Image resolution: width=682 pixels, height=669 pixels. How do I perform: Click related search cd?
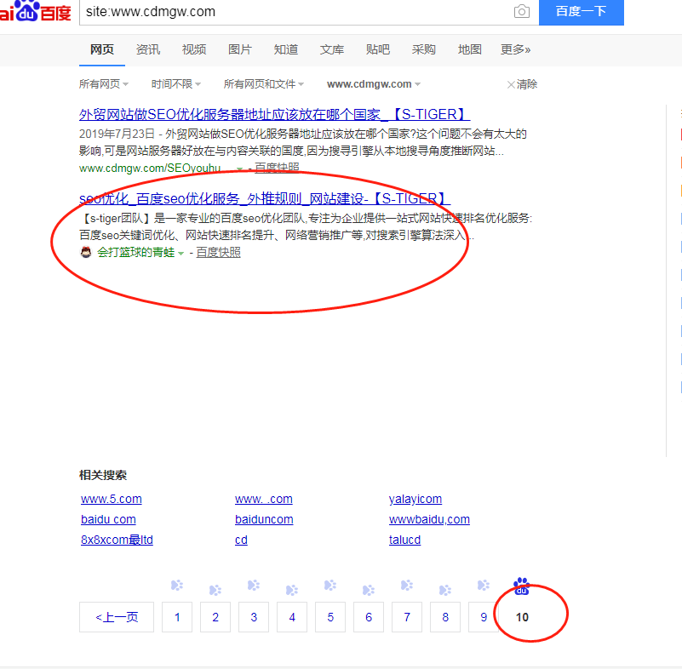[241, 540]
